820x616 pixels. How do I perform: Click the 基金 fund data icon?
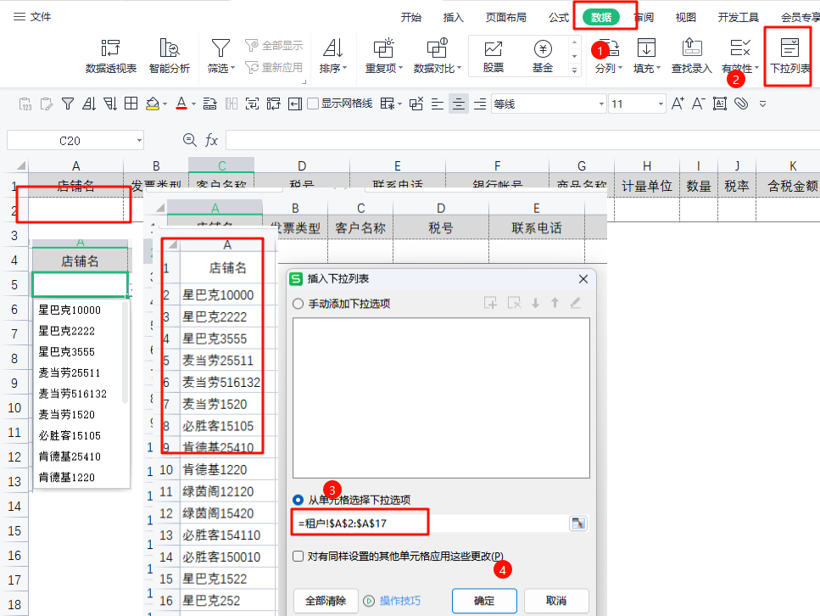[x=543, y=56]
